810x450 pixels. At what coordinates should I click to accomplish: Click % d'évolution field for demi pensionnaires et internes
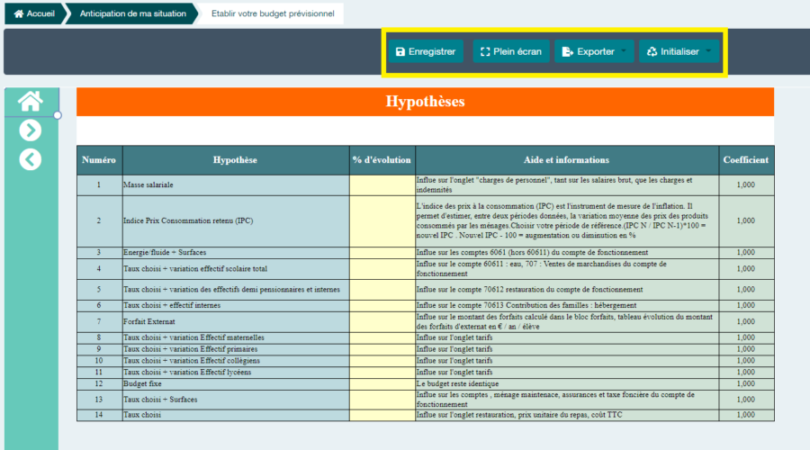[382, 290]
